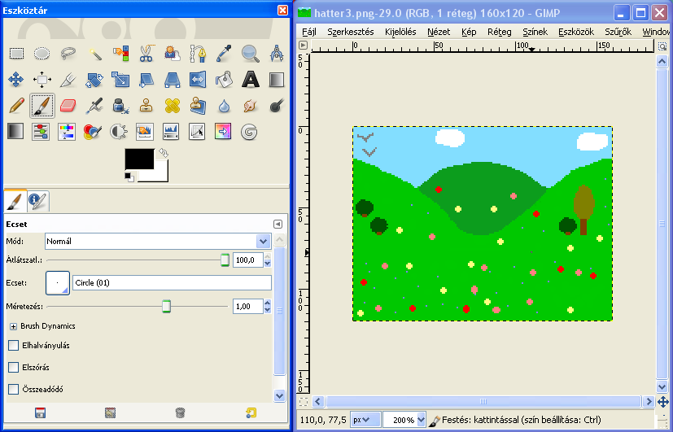This screenshot has width=673, height=432.
Task: Open the px unit dropdown in status bar
Action: point(365,420)
